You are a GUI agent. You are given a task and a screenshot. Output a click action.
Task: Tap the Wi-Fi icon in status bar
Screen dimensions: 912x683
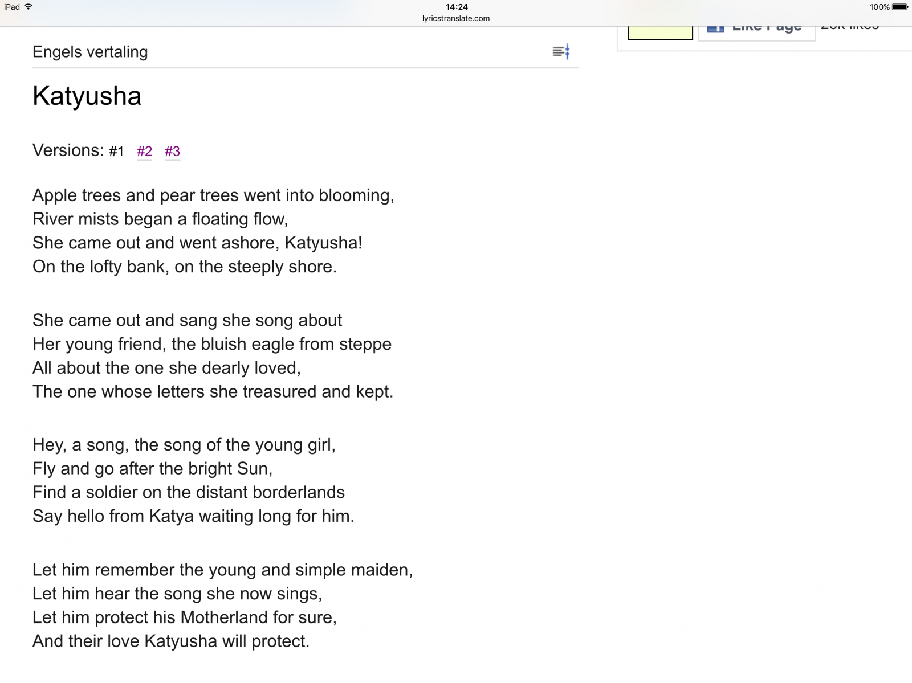(x=28, y=7)
